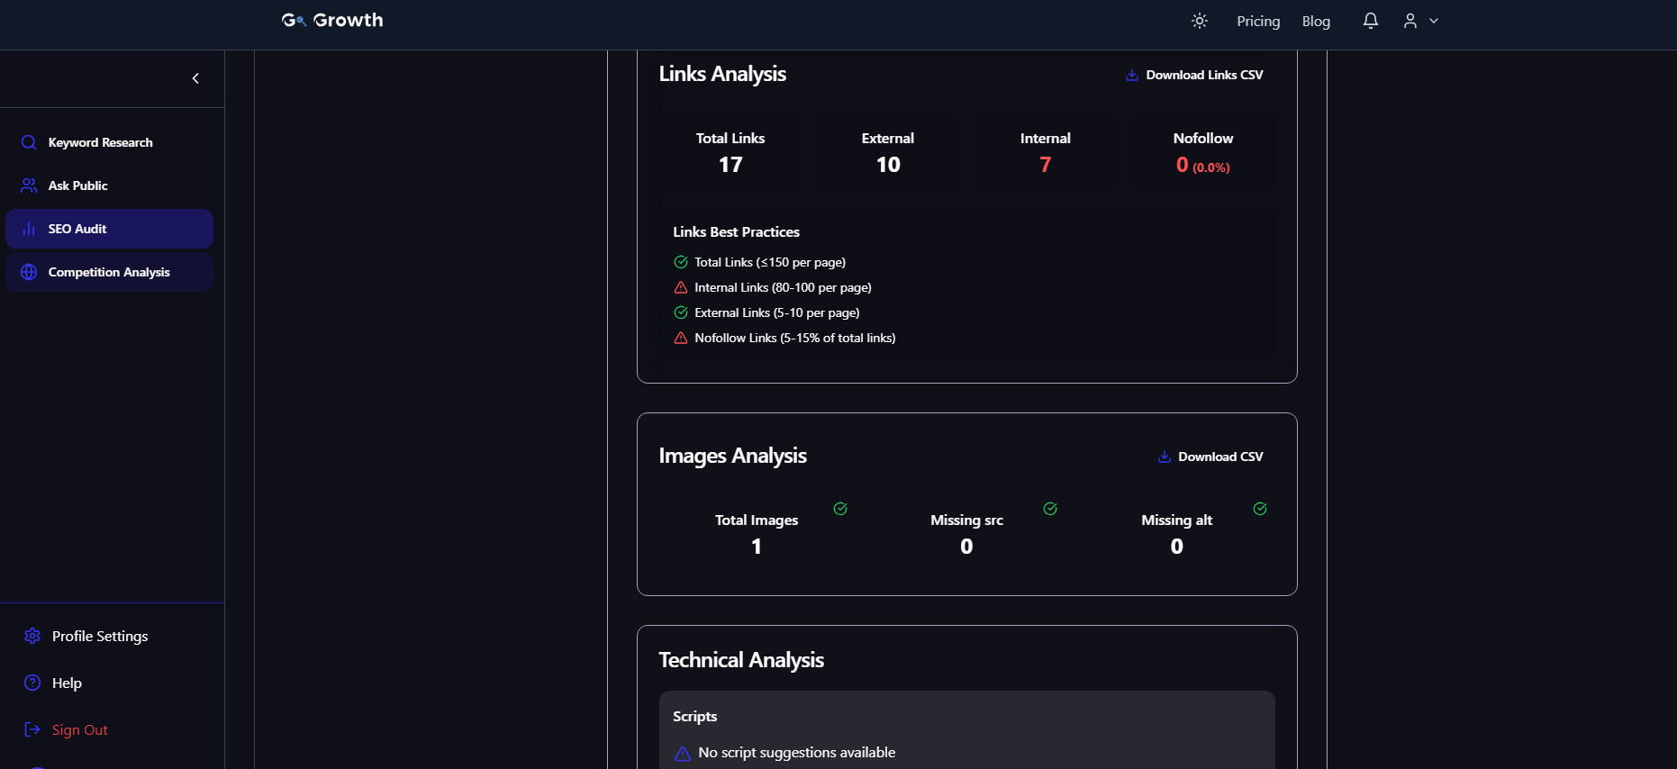The image size is (1677, 769).
Task: Toggle the light/dark theme sun icon
Action: click(1200, 21)
